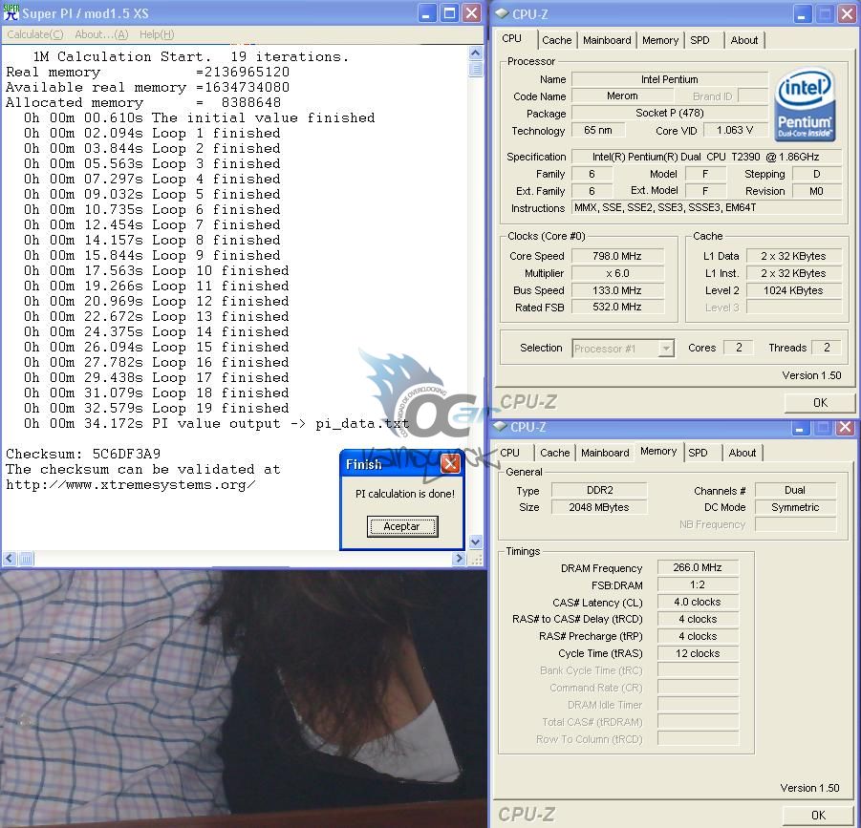Click the CPU-Z icon in the upper window title bar
The image size is (861, 828).
click(x=502, y=13)
